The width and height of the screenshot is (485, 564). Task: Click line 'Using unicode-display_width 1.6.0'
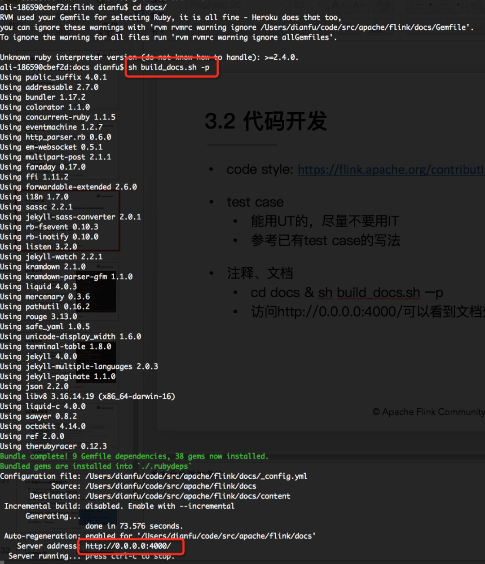71,336
